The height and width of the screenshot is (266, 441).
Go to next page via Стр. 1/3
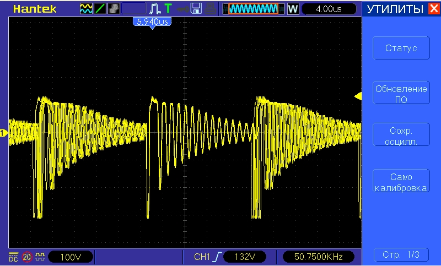pyautogui.click(x=401, y=255)
